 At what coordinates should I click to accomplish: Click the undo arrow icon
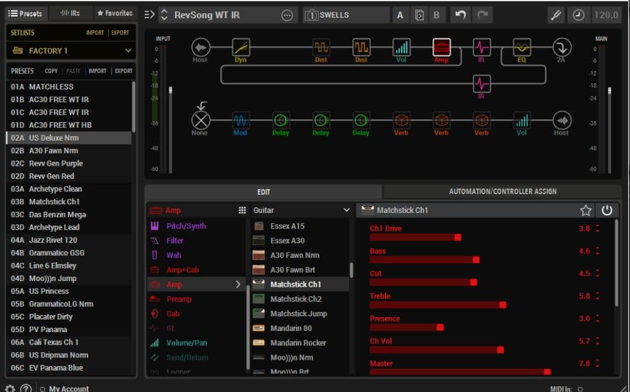pyautogui.click(x=461, y=15)
